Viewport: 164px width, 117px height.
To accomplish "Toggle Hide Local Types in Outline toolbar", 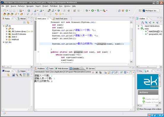I will coord(157,22).
